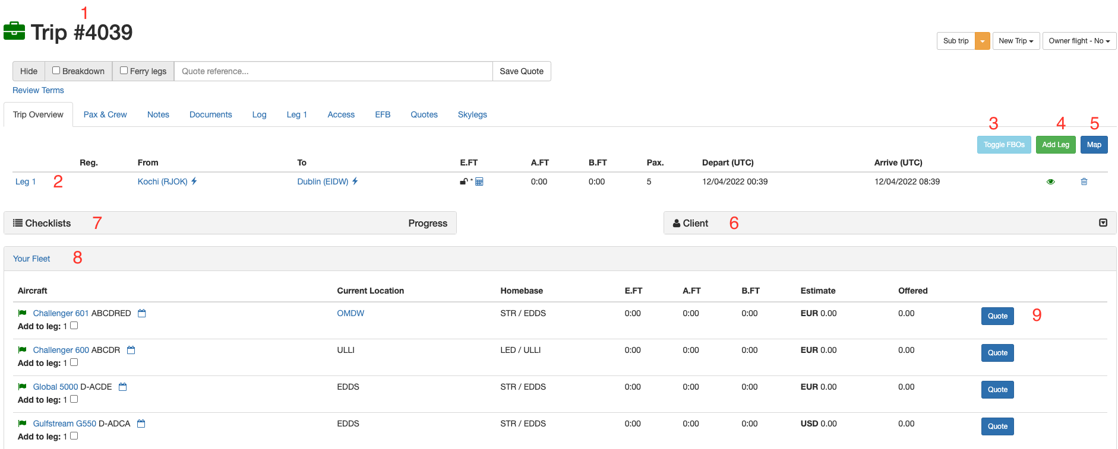Click the green flag beside Global 5000

(x=23, y=387)
